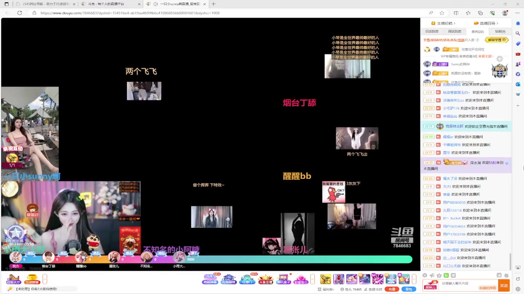Click the green 粉 fan badge icon
The width and height of the screenshot is (524, 294).
pos(446,275)
